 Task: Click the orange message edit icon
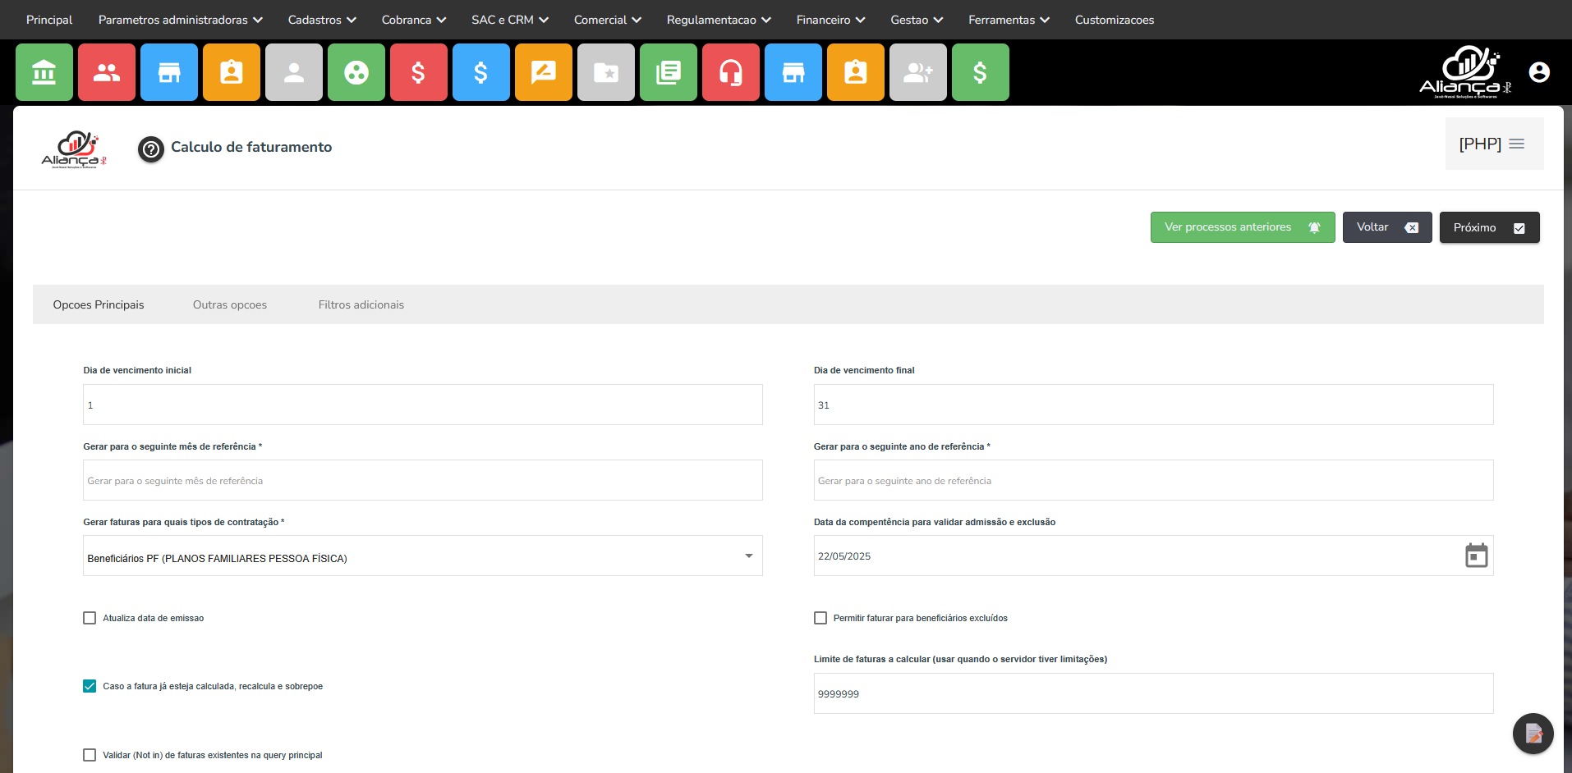coord(544,73)
